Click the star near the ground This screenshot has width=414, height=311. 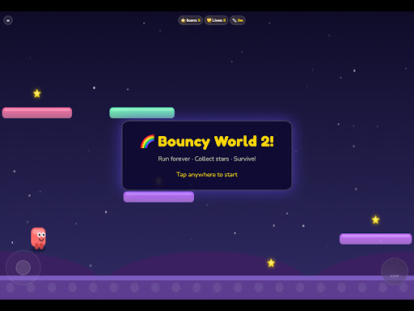(271, 263)
